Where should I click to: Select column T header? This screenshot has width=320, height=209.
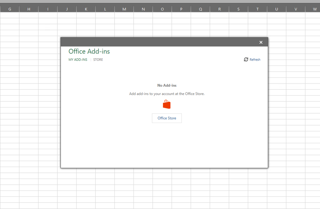(x=258, y=9)
